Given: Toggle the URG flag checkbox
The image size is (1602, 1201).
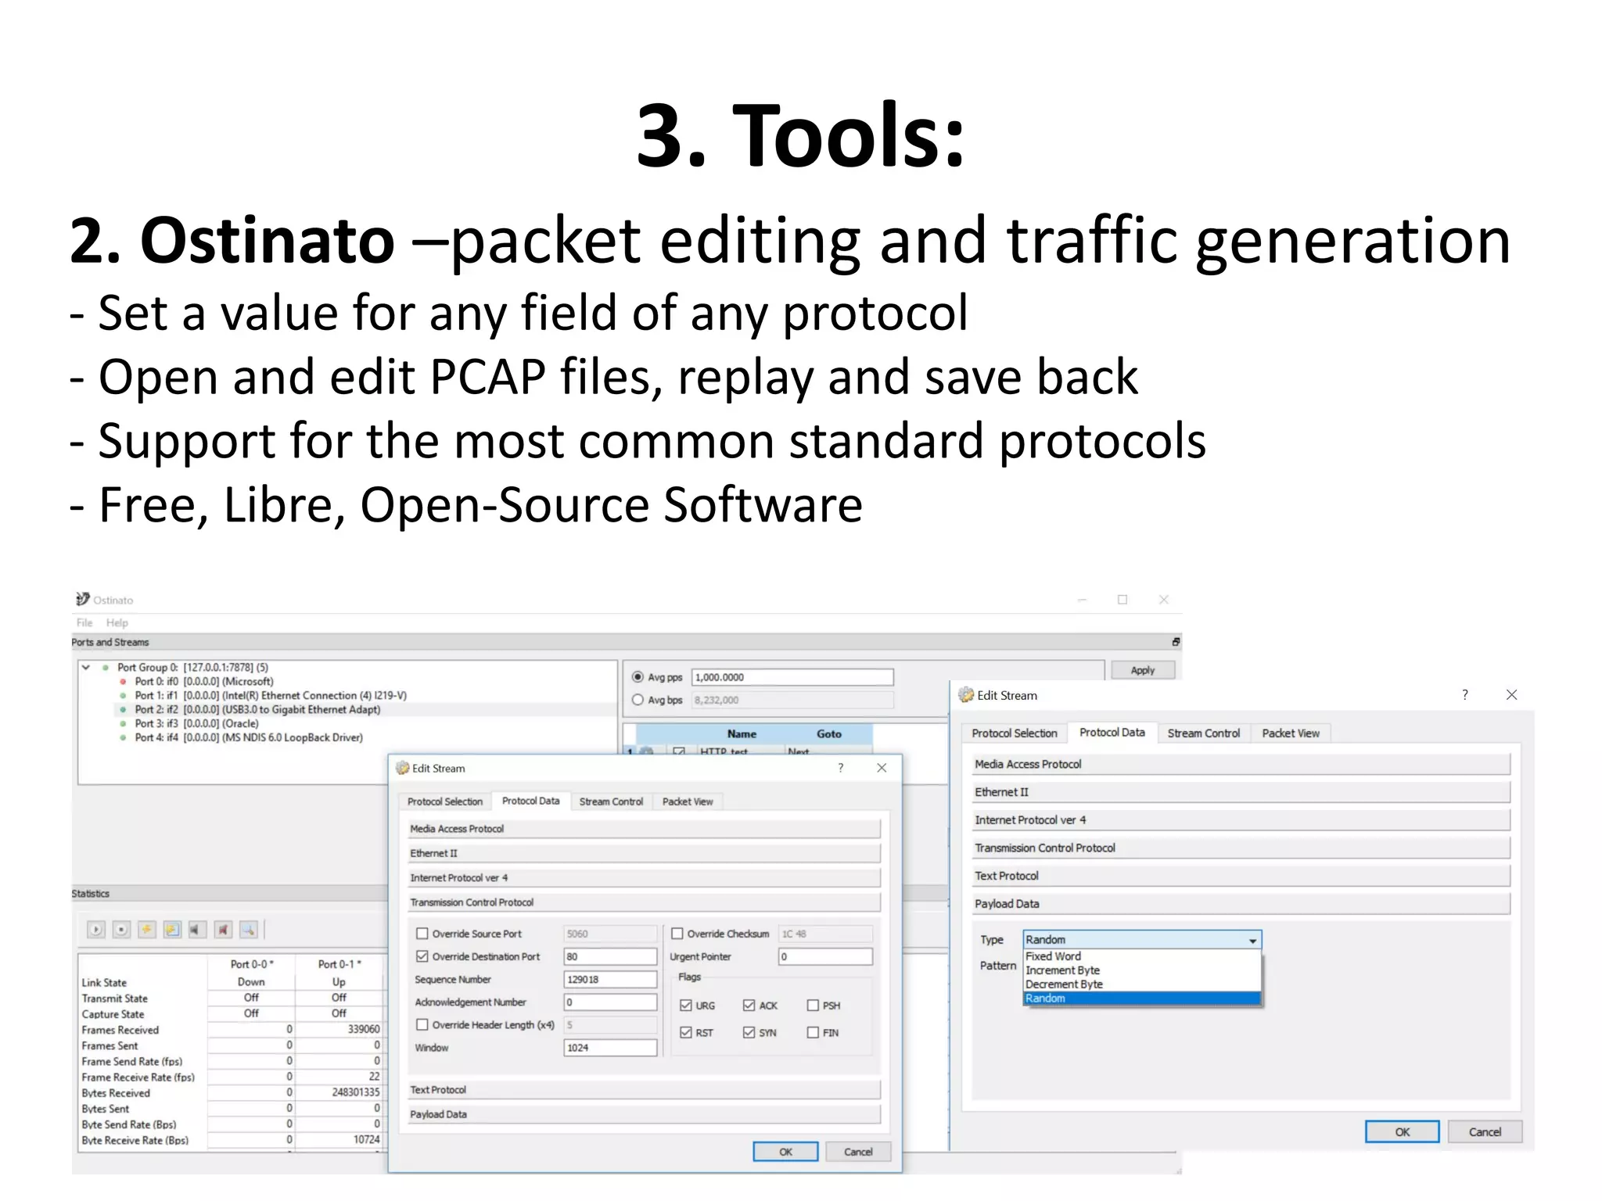Looking at the screenshot, I should (686, 1006).
